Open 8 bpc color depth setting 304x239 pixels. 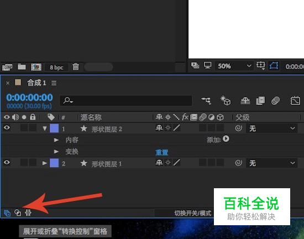[x=56, y=67]
